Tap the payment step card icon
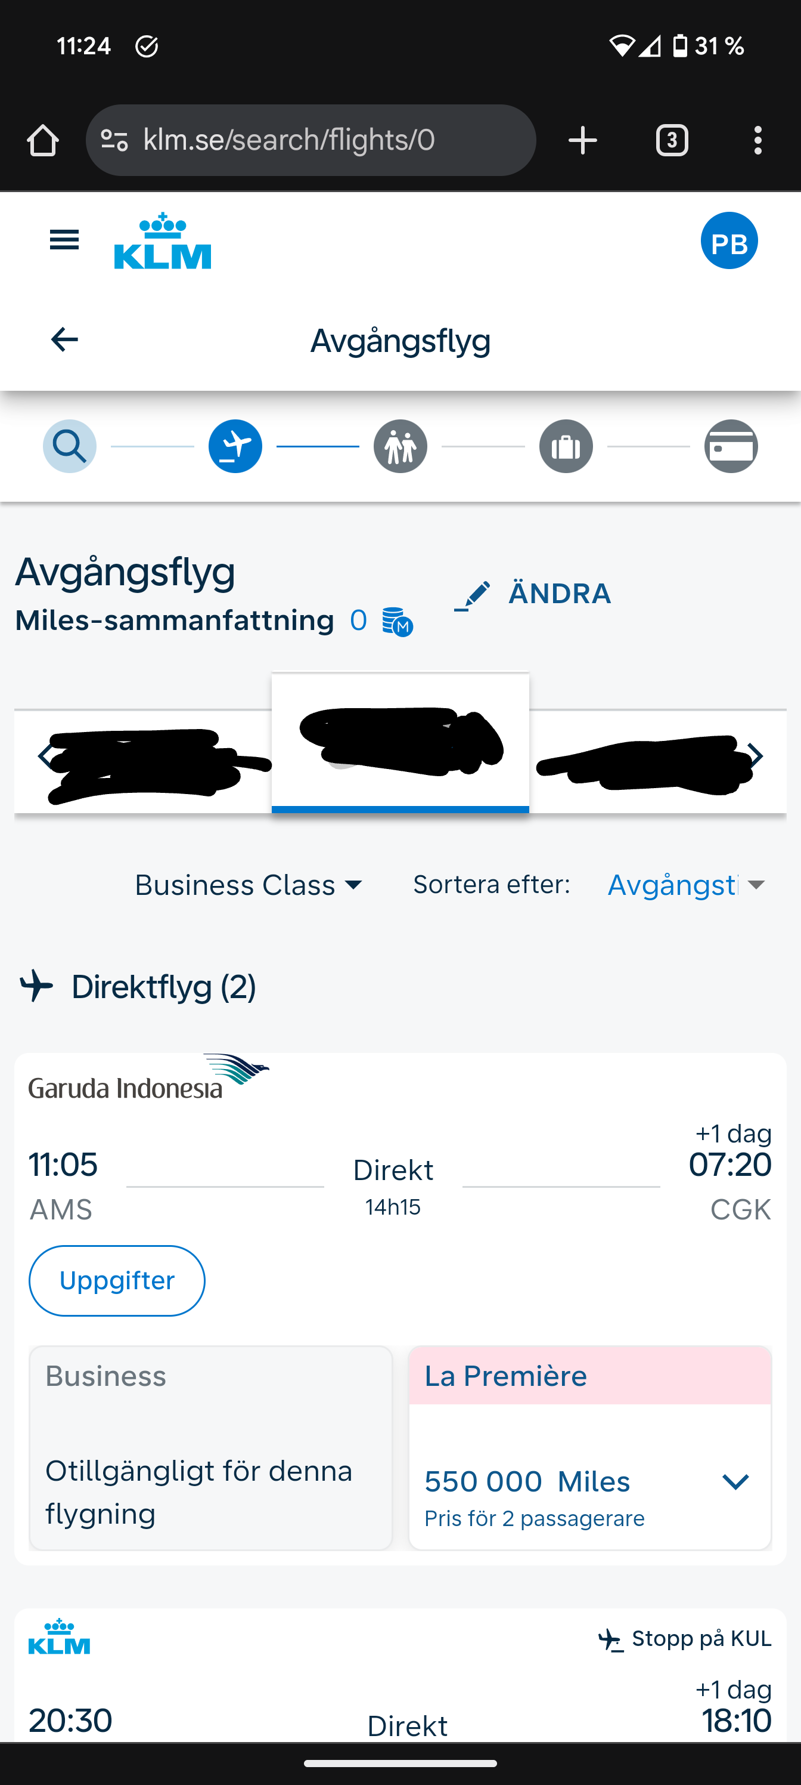Viewport: 801px width, 1785px height. pos(731,446)
